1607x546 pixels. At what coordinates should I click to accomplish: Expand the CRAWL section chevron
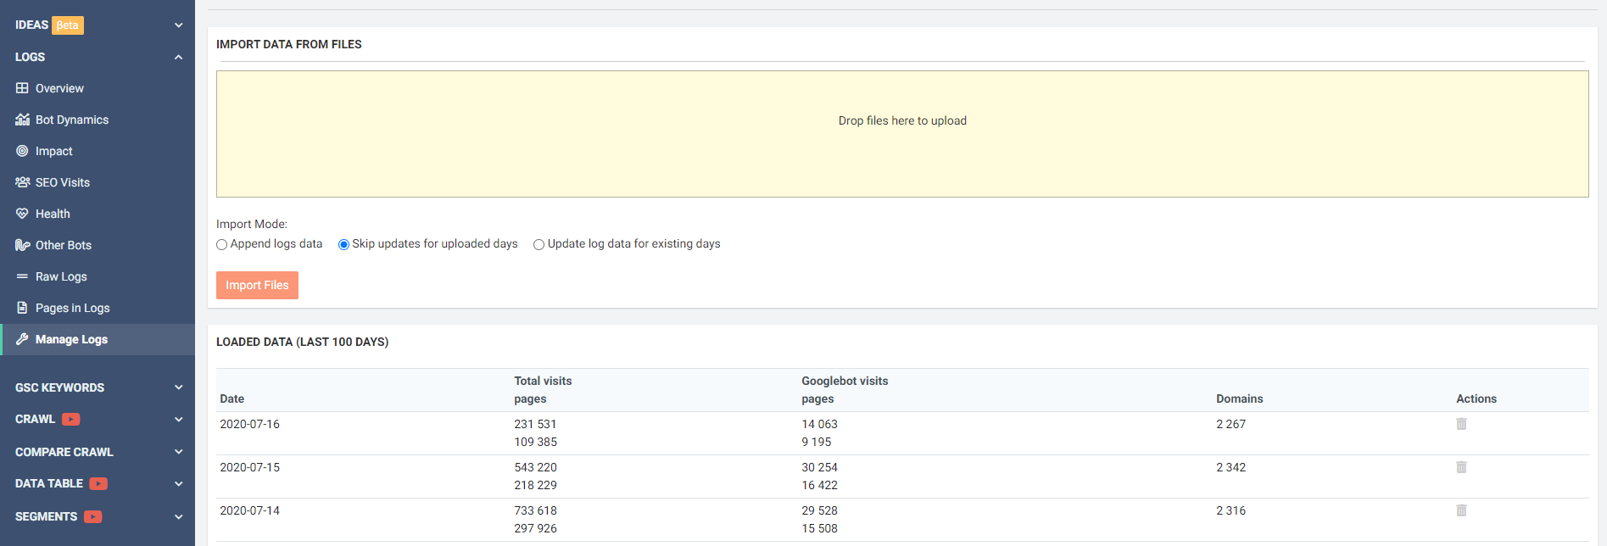point(178,419)
